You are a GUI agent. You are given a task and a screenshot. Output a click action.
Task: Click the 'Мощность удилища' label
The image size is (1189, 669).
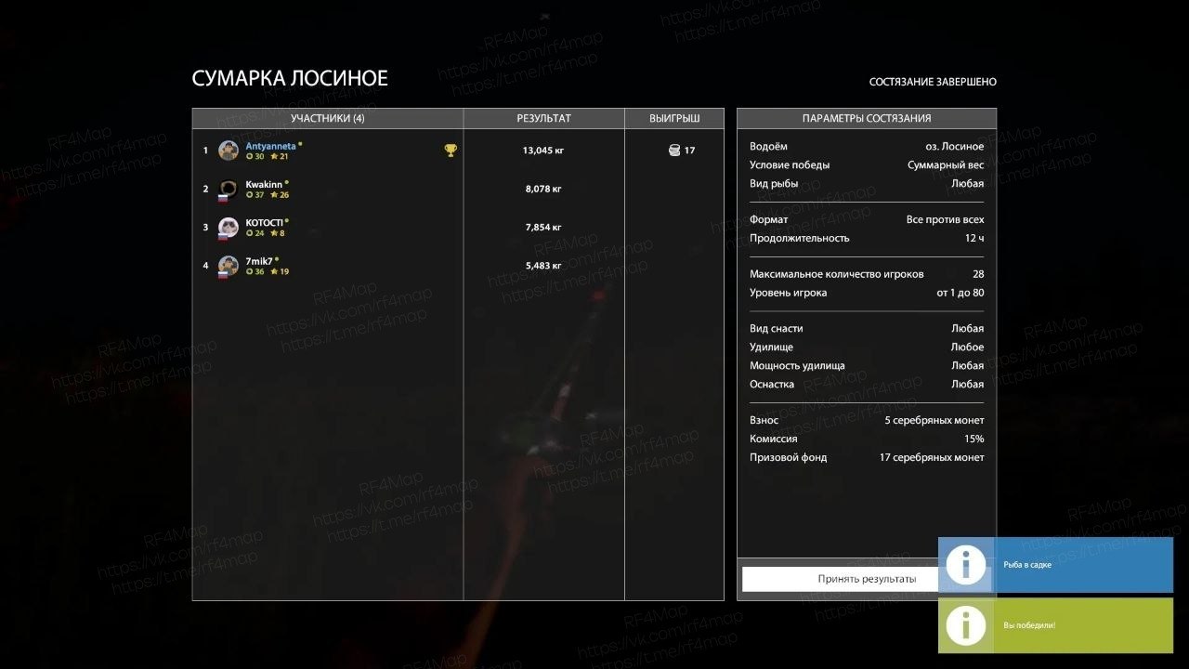tap(797, 366)
